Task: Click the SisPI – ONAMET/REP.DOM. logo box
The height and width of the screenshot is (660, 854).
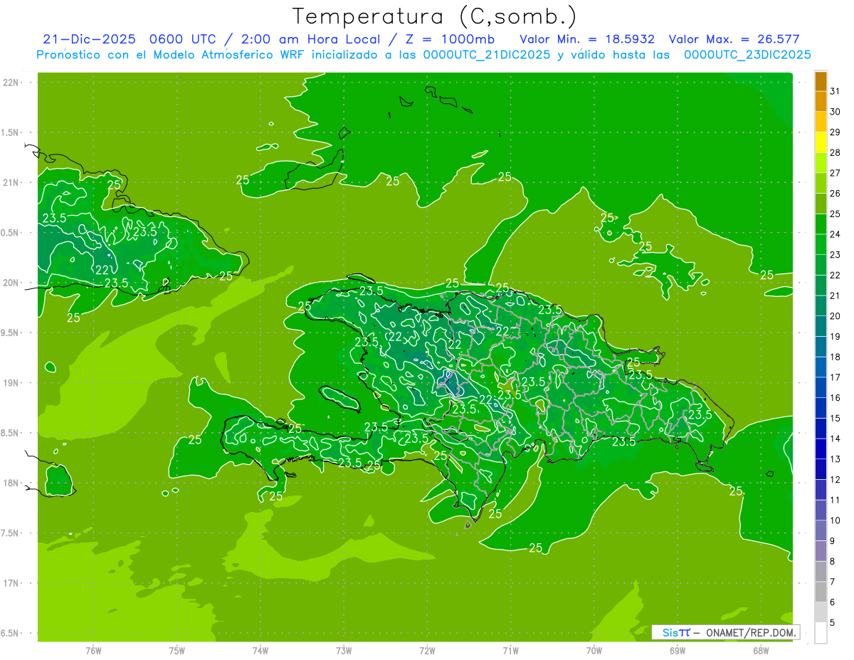Action: [x=725, y=632]
